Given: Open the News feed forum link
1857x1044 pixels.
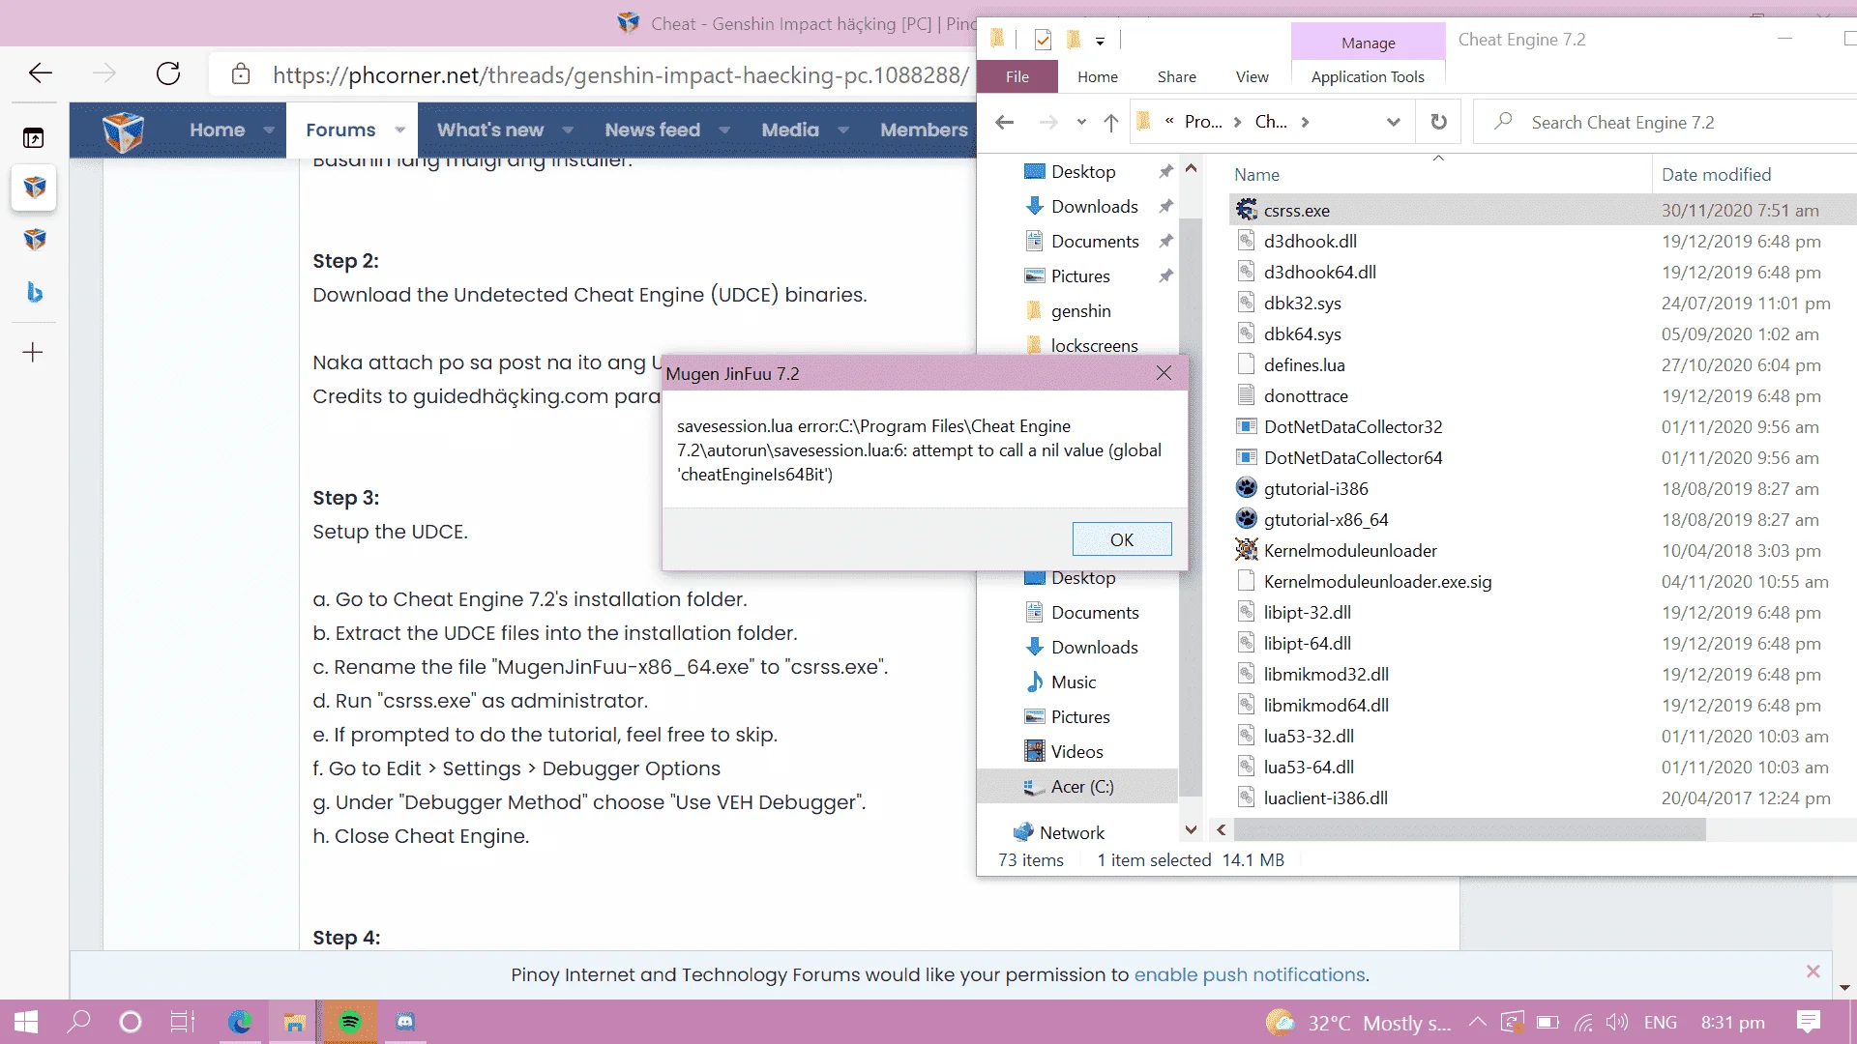Looking at the screenshot, I should (x=652, y=130).
